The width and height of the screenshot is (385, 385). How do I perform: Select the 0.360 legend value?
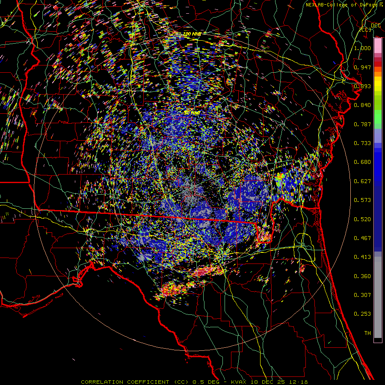click(x=362, y=276)
